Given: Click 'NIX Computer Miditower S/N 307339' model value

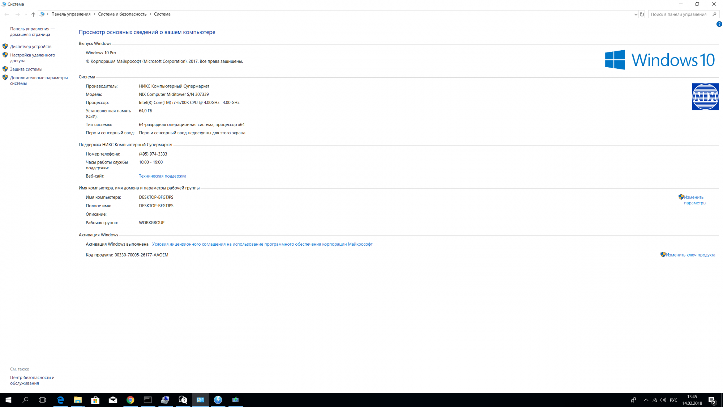Looking at the screenshot, I should pyautogui.click(x=174, y=94).
